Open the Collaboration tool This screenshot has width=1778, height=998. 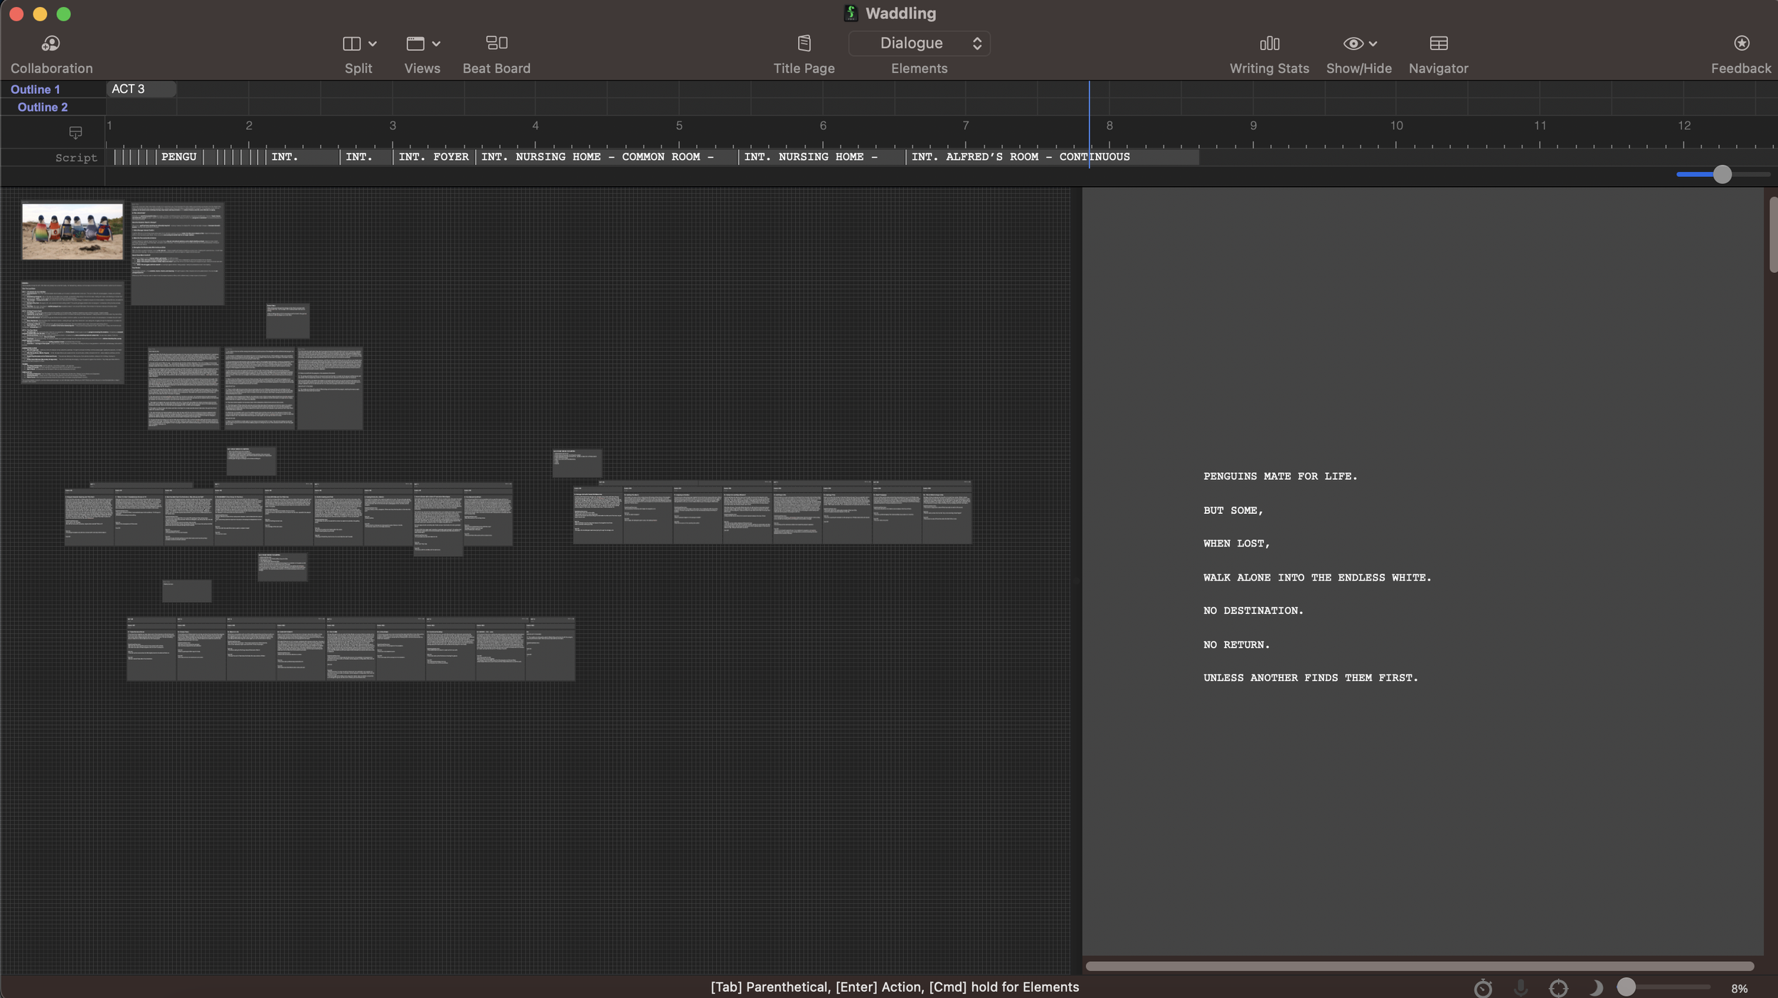coord(50,44)
